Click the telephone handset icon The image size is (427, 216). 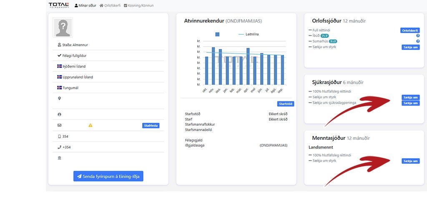point(59,147)
